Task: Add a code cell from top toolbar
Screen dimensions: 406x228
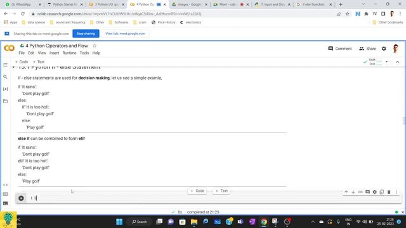Action: [x=22, y=62]
